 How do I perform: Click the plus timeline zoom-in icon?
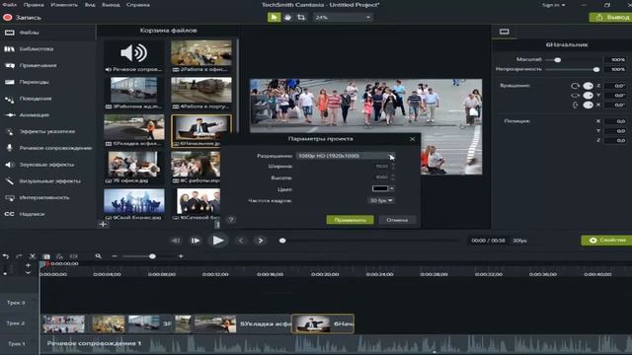pos(181,256)
